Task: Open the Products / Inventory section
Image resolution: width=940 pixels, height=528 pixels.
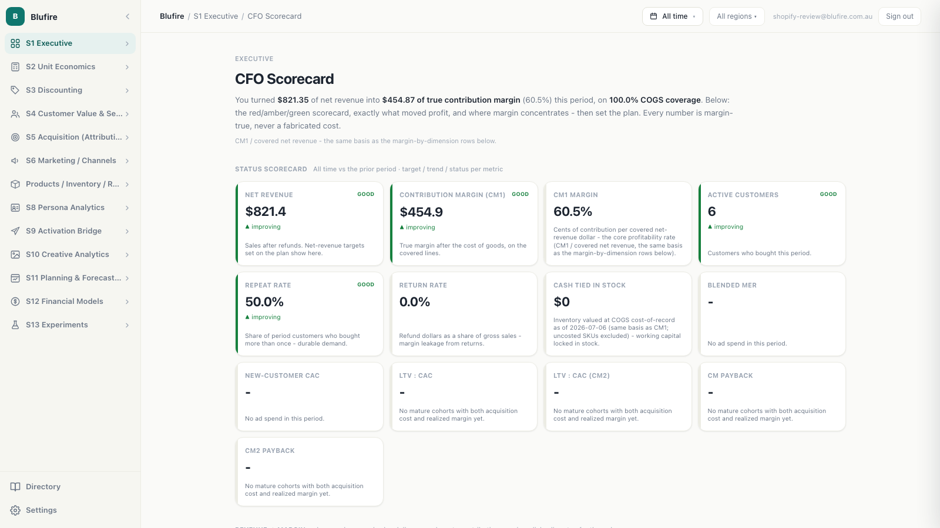Action: [70, 184]
